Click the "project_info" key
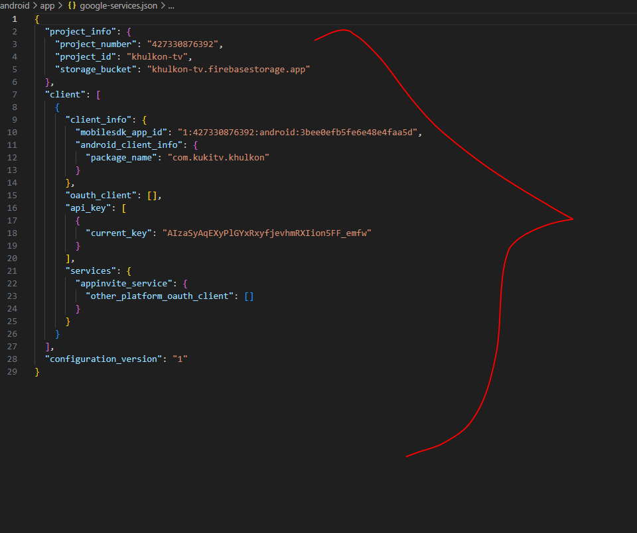This screenshot has width=637, height=533. (80, 32)
